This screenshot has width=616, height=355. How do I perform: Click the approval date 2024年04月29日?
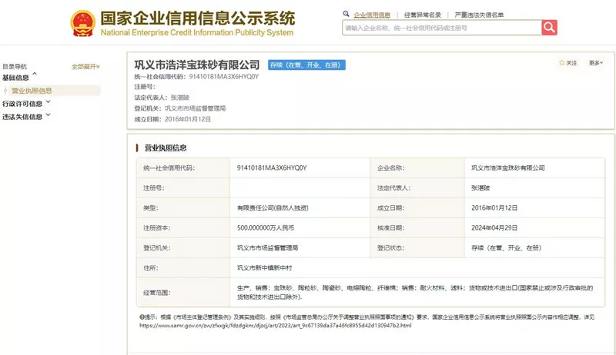(x=494, y=227)
